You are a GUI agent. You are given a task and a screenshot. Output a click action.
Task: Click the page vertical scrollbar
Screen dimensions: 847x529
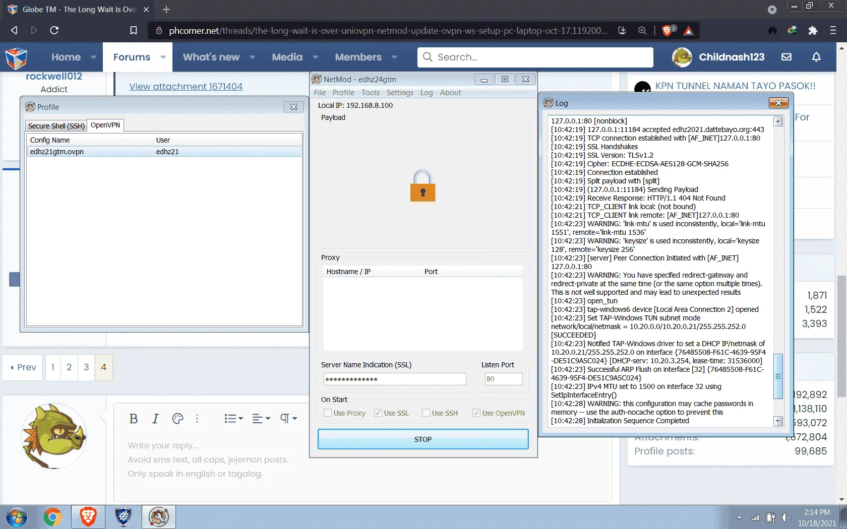(x=841, y=335)
